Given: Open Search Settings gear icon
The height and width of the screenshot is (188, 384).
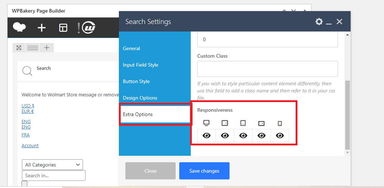Looking at the screenshot, I should coord(319,21).
